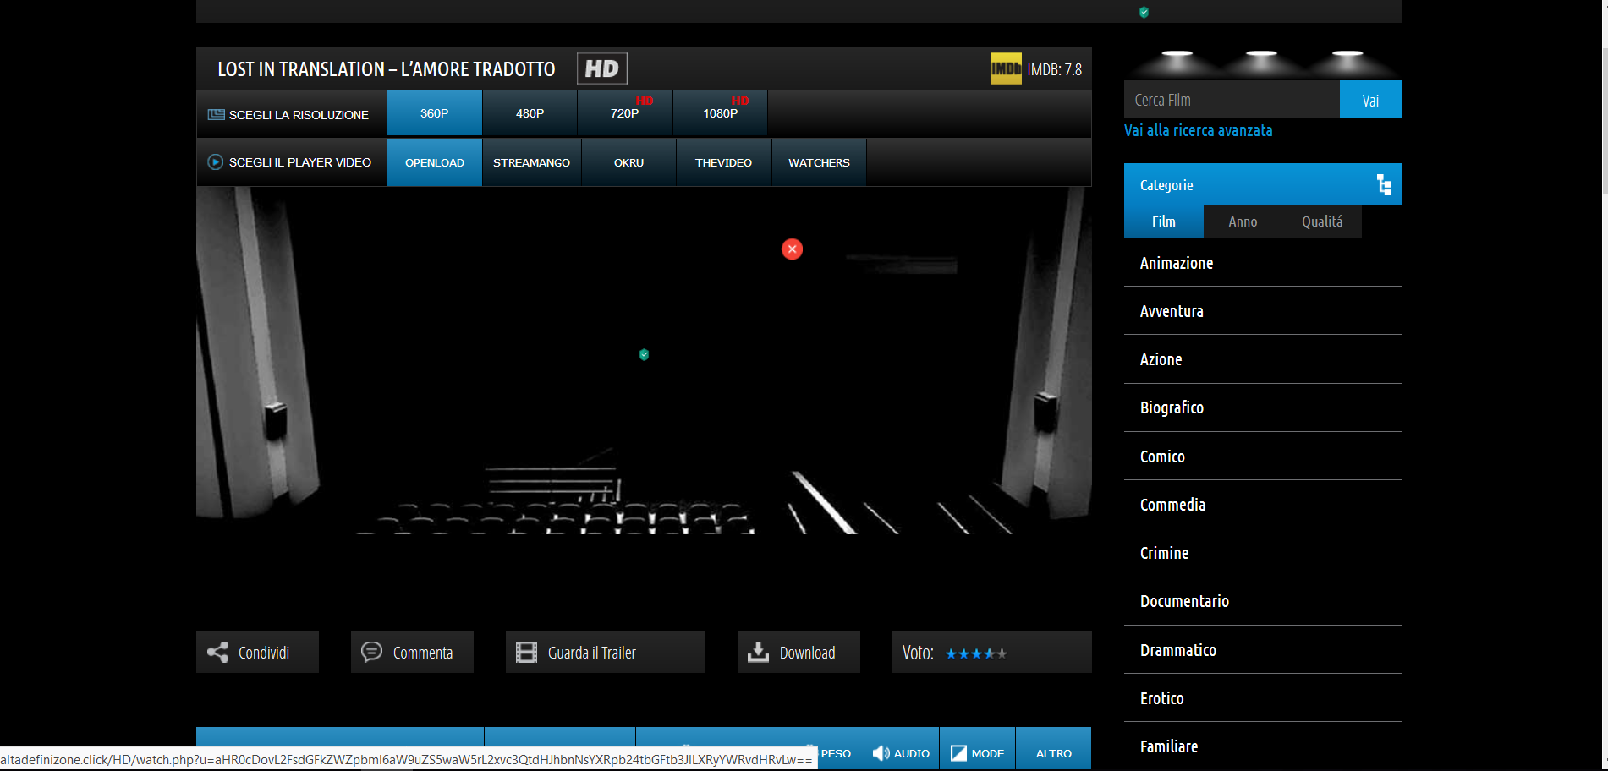The height and width of the screenshot is (771, 1608).
Task: Switch to the Film category tab
Action: click(1164, 221)
